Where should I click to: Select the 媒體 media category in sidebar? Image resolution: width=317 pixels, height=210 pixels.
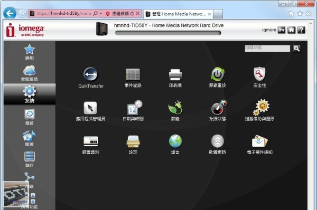coord(30,138)
